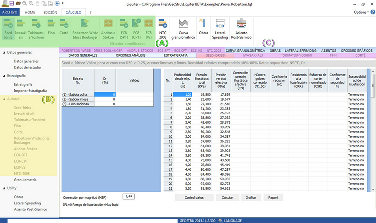Click the Zoom Out magnifier icon
376x223 pixels.
pos(31,3)
